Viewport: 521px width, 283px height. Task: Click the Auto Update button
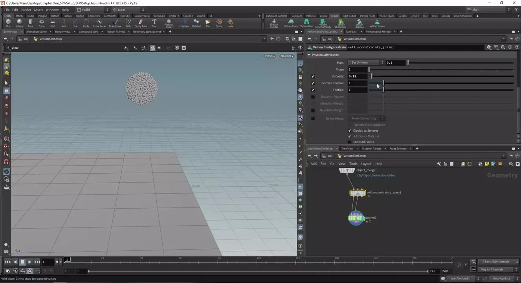click(x=501, y=278)
